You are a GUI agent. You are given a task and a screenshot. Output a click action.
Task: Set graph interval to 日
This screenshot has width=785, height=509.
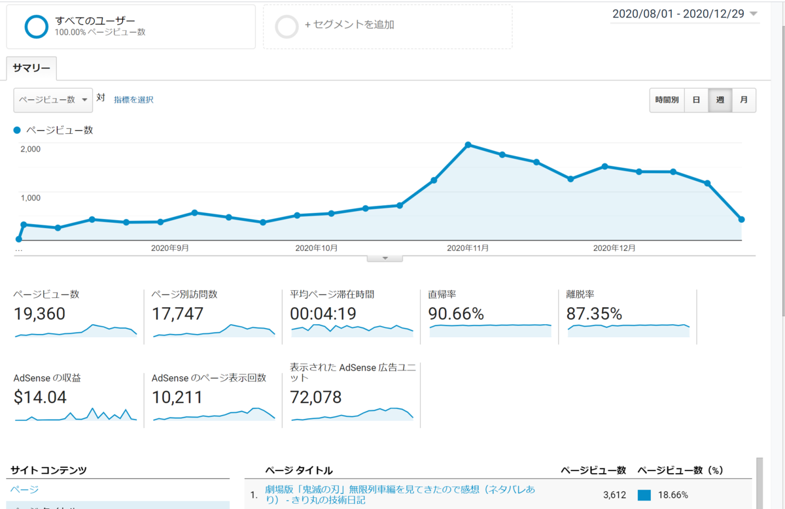pyautogui.click(x=696, y=100)
